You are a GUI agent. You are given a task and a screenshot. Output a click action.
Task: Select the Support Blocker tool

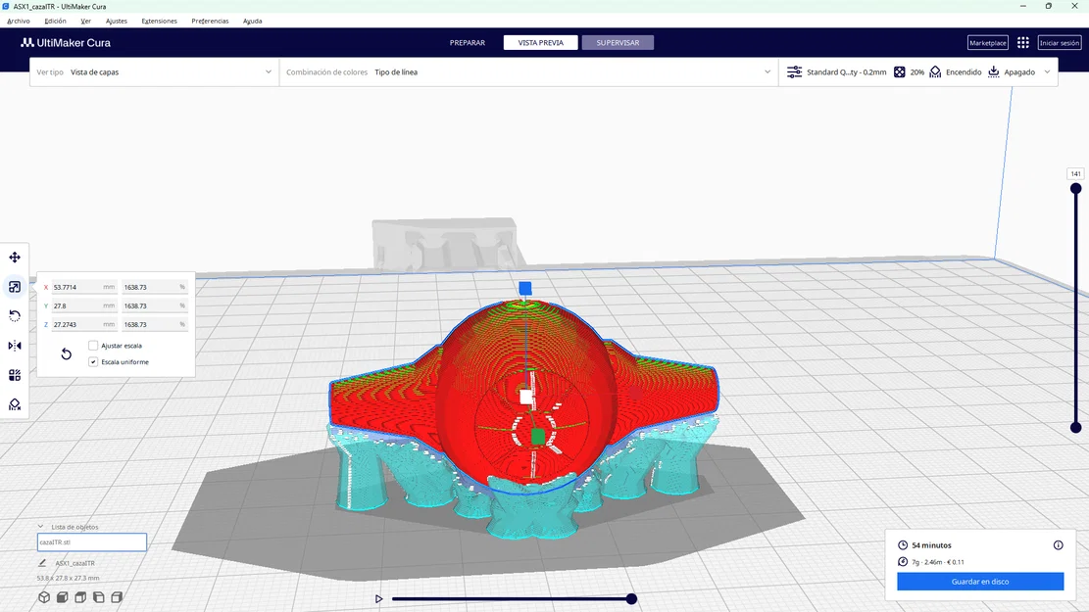point(15,404)
